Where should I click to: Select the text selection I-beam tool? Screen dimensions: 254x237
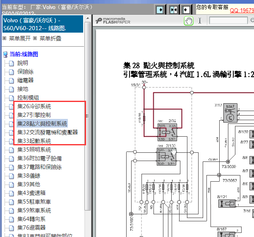tap(200, 21)
